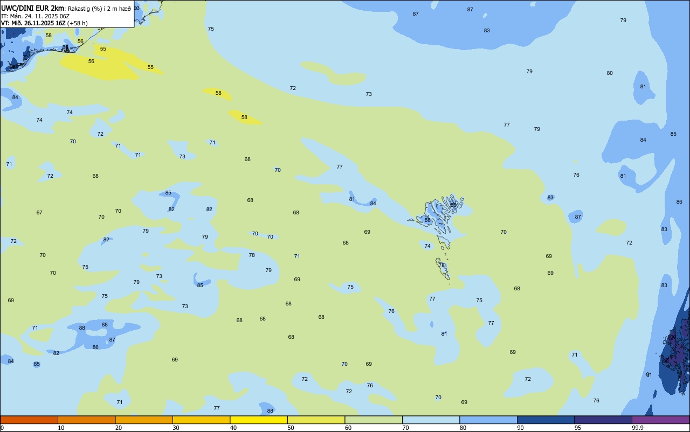Click the info box in the map corner
The width and height of the screenshot is (690, 432).
click(67, 14)
